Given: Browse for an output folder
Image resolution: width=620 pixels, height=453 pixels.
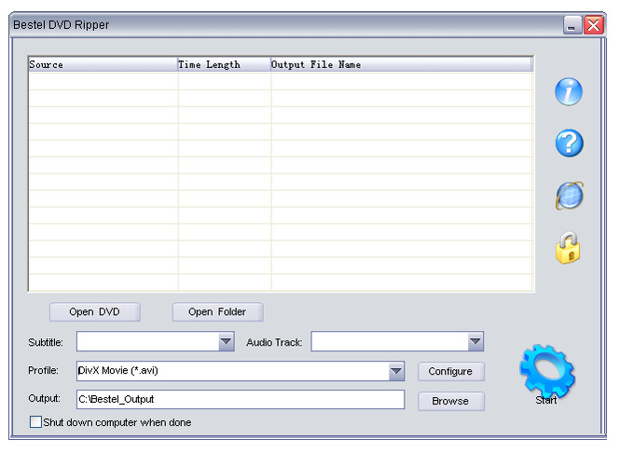Looking at the screenshot, I should pos(450,401).
